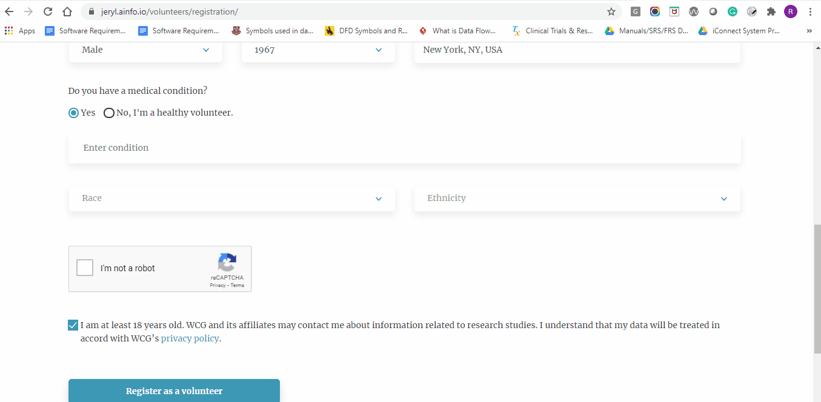
Task: Click the Home button in the browser toolbar
Action: [x=67, y=11]
